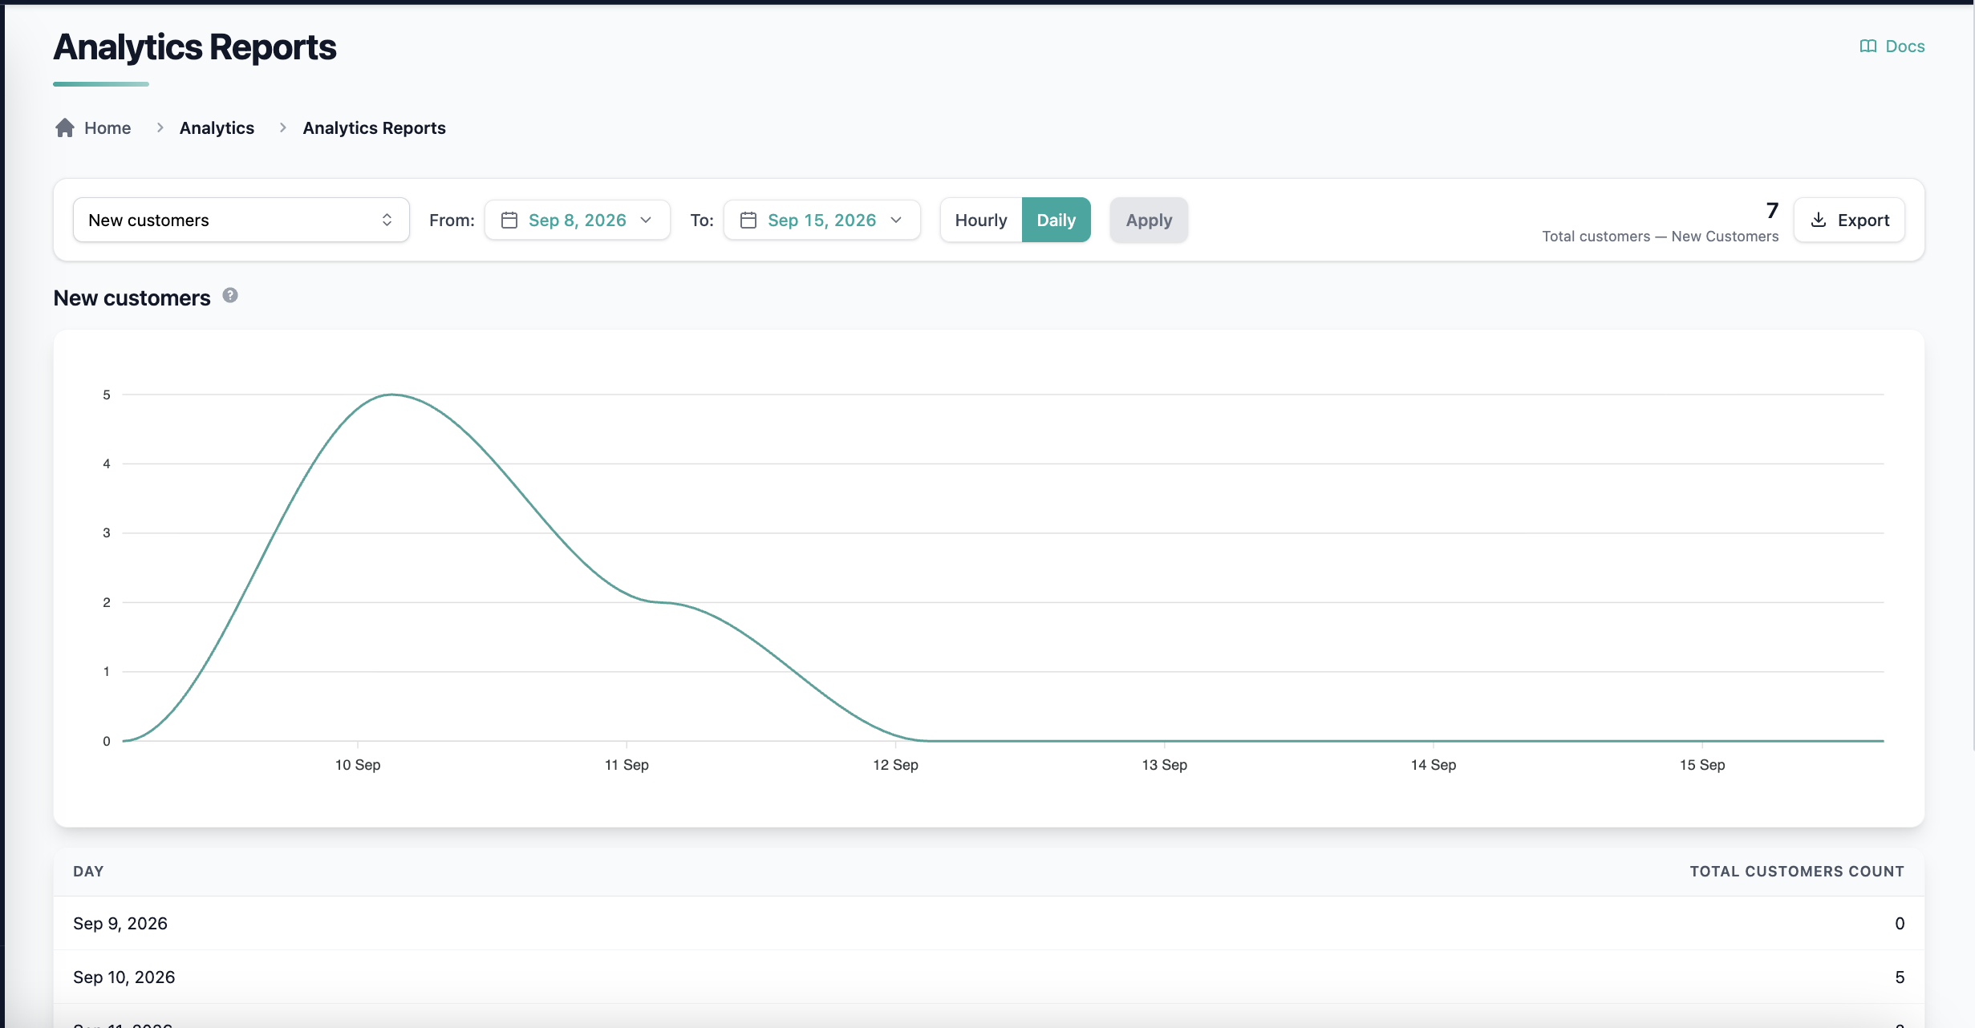Open the New customers report dropdown
This screenshot has height=1028, width=1975.
point(241,221)
